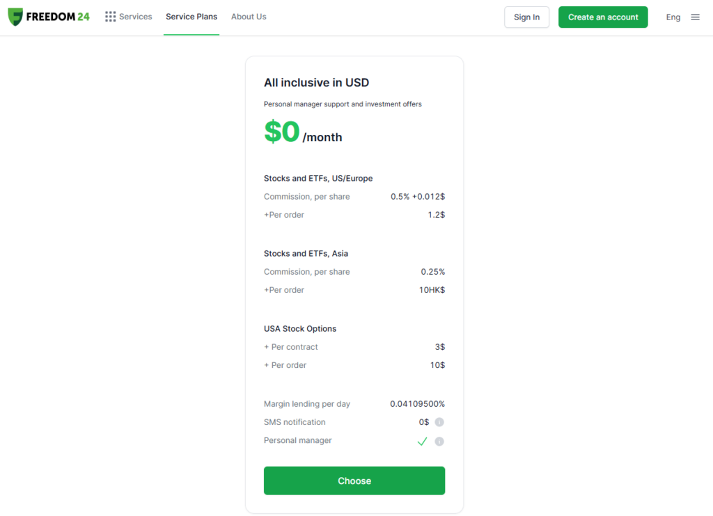Viewport: 713px width, 516px height.
Task: Click the Stocks and ETFs, Asia heading
Action: point(306,253)
